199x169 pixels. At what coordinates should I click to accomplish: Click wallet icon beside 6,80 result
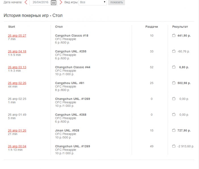pyautogui.click(x=174, y=67)
